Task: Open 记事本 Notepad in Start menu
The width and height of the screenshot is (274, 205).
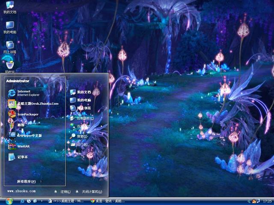Action: click(18, 157)
